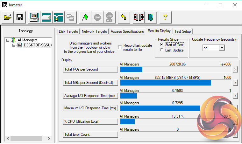
Task: Switch to Test Setup tab
Action: (182, 31)
